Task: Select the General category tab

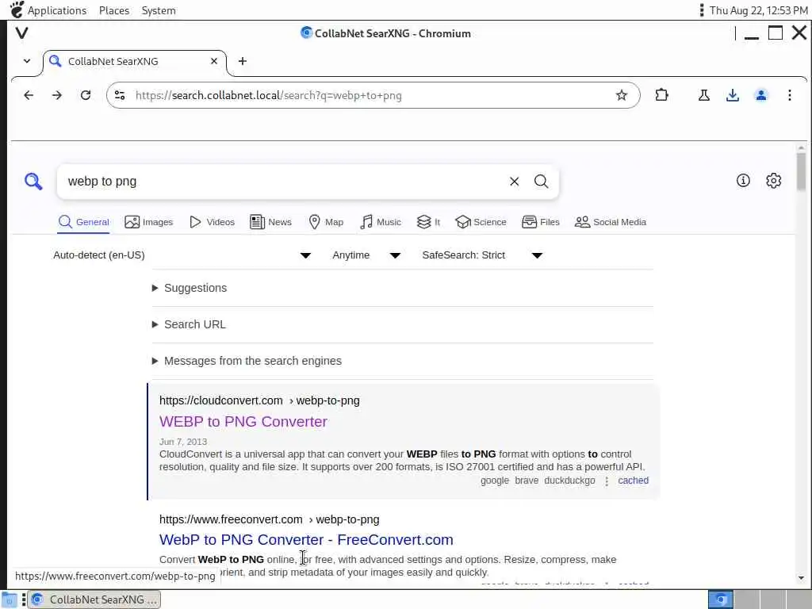Action: 83,222
